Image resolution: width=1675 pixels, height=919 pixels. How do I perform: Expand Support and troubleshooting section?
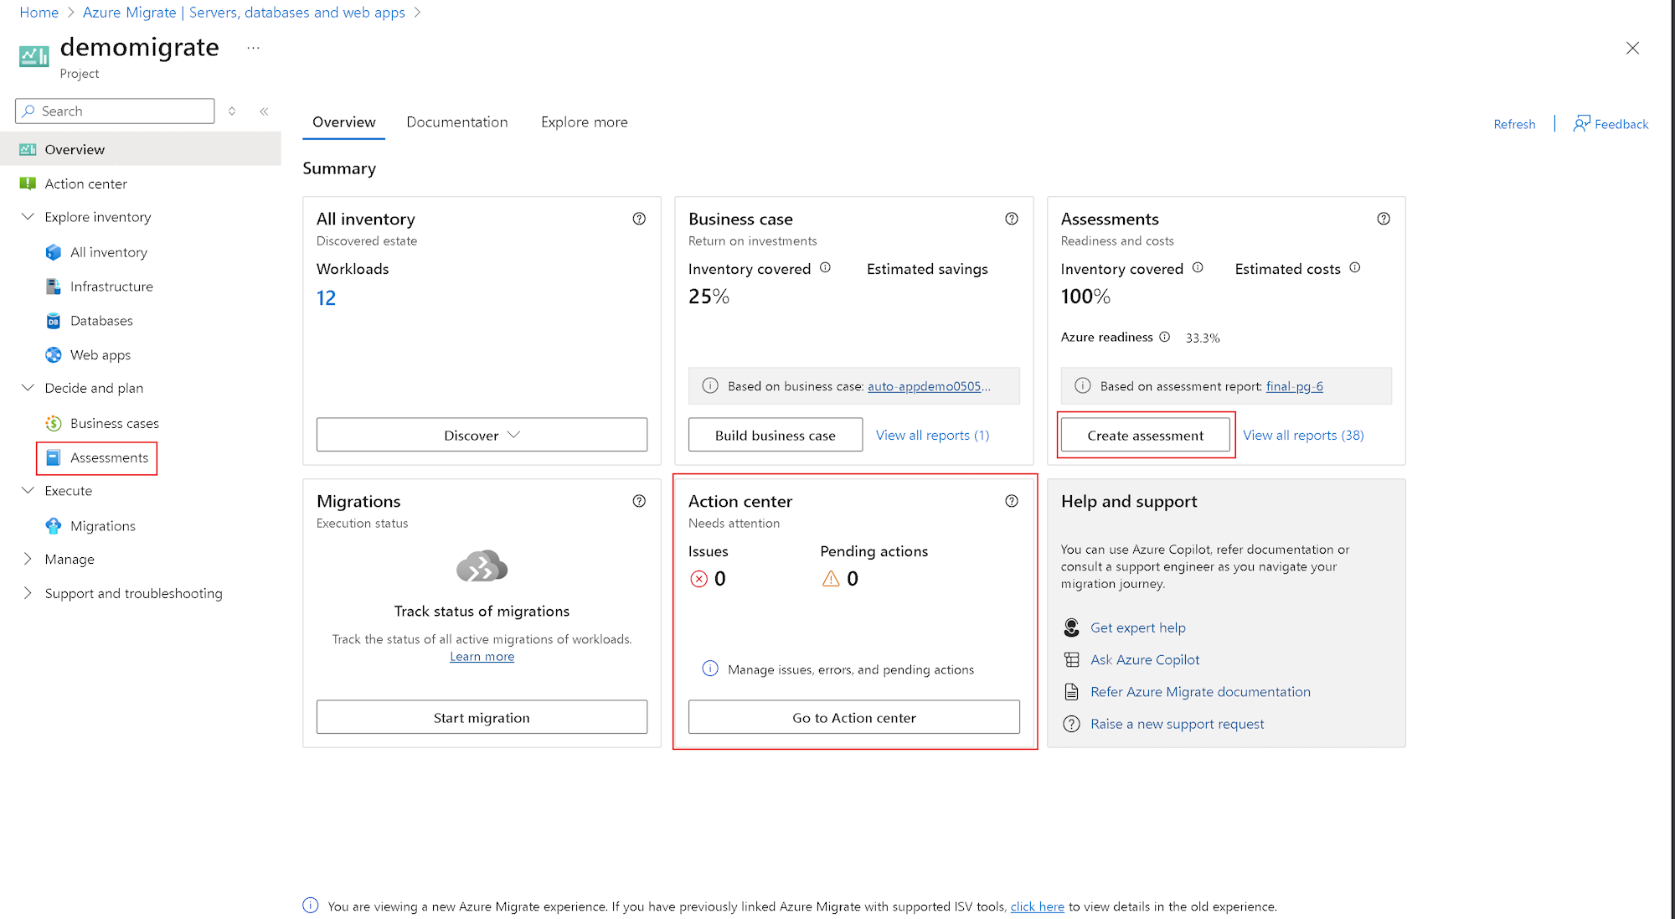pos(28,593)
